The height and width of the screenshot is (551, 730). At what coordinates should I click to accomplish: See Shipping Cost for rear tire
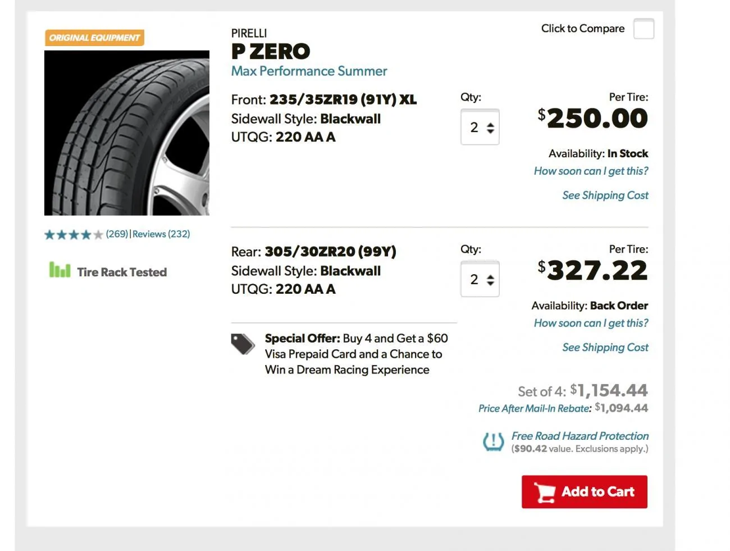(605, 348)
